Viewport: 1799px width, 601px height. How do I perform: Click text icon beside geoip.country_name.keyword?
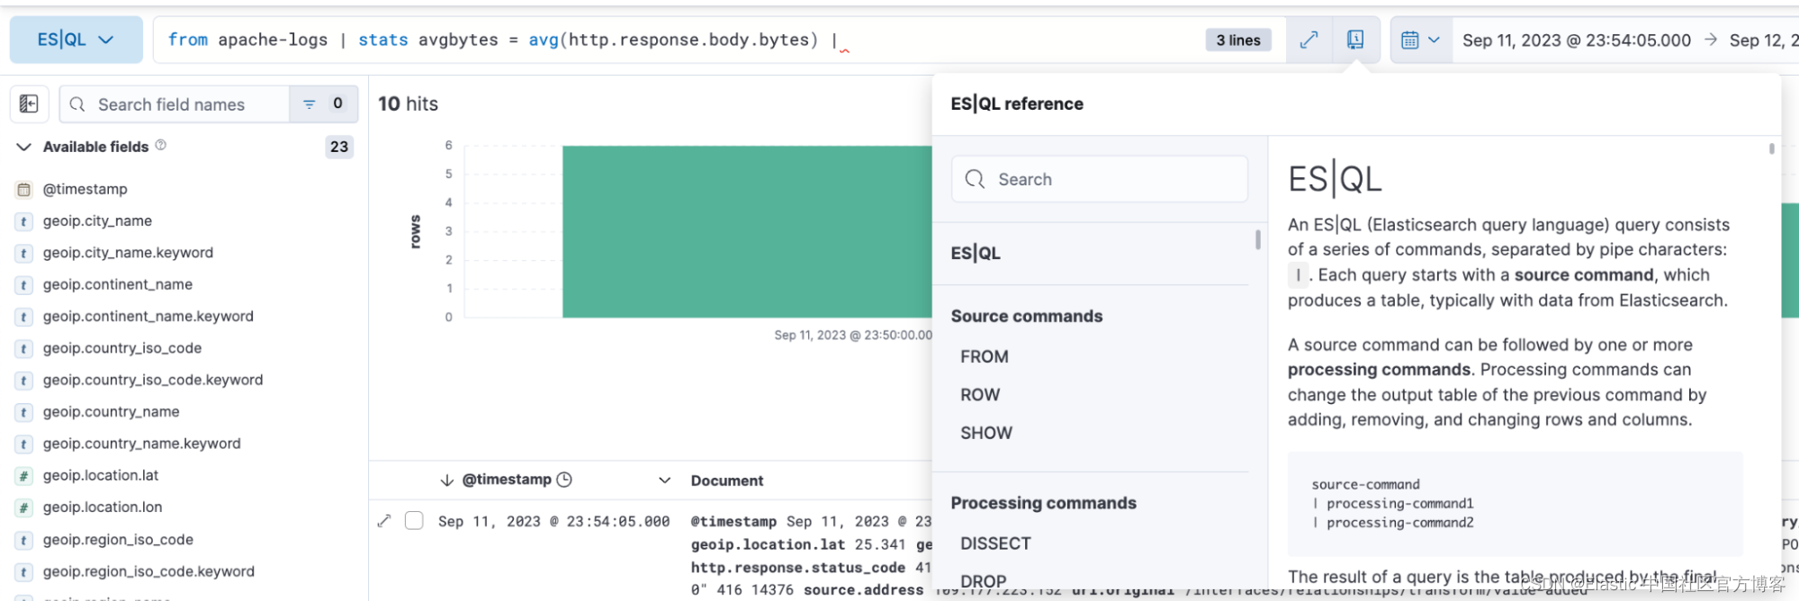tap(24, 444)
